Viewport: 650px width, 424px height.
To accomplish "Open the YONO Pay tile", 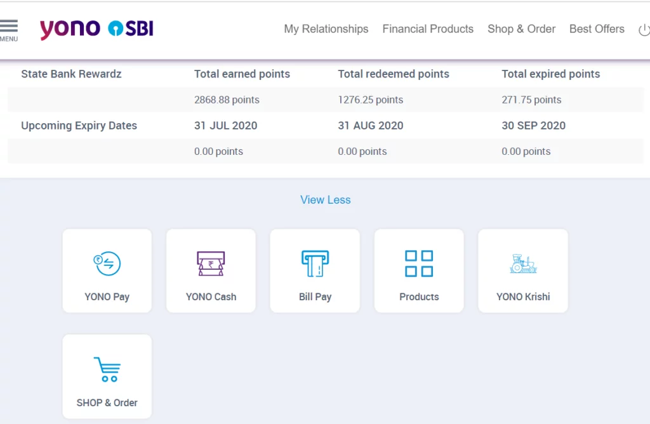I will click(107, 270).
